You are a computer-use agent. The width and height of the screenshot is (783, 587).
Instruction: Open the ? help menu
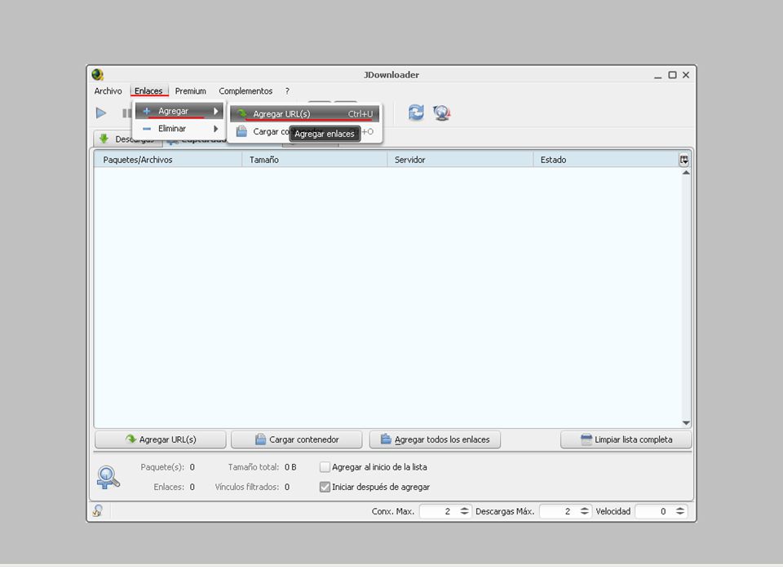(x=287, y=90)
